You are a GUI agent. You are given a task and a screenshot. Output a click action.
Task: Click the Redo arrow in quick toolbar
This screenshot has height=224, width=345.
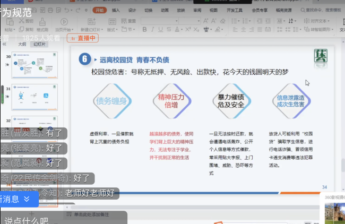point(78,10)
